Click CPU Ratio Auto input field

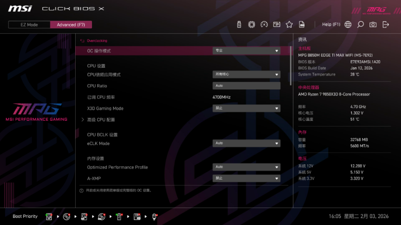click(x=246, y=86)
